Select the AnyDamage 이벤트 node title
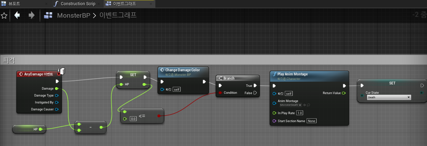 (38, 74)
